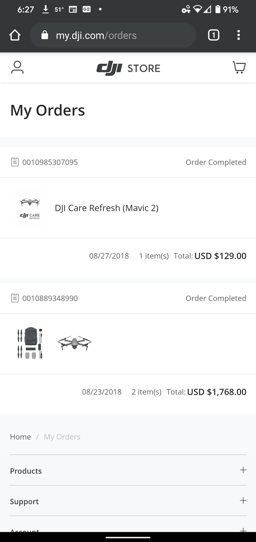Open the DJI Care Refresh thumbnail image
256x542 pixels.
(x=30, y=208)
